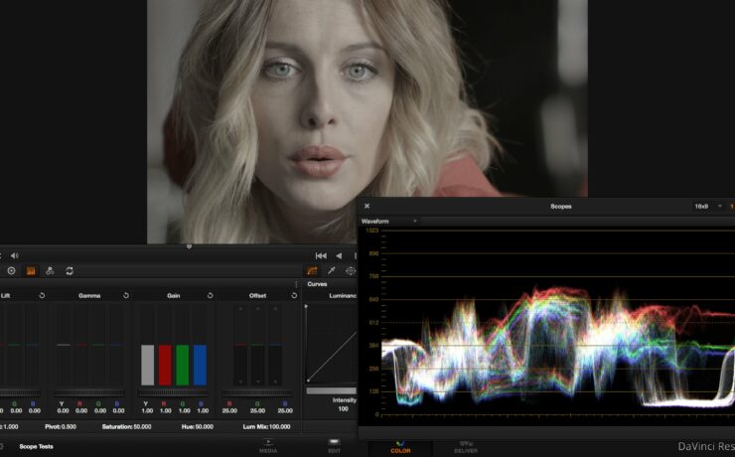The image size is (735, 457).
Task: Click the viewer playhead marker under the image
Action: pos(189,246)
